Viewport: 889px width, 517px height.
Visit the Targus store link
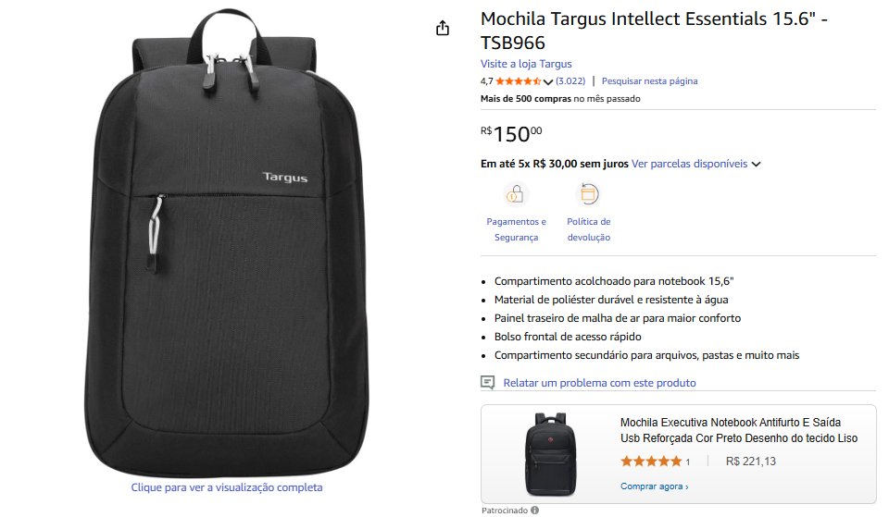coord(526,64)
